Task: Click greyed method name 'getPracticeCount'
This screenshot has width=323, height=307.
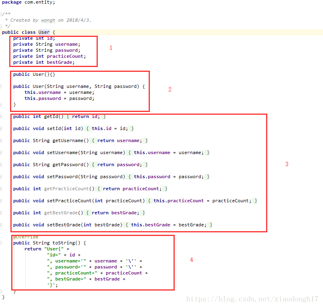Action: pyautogui.click(x=67, y=189)
